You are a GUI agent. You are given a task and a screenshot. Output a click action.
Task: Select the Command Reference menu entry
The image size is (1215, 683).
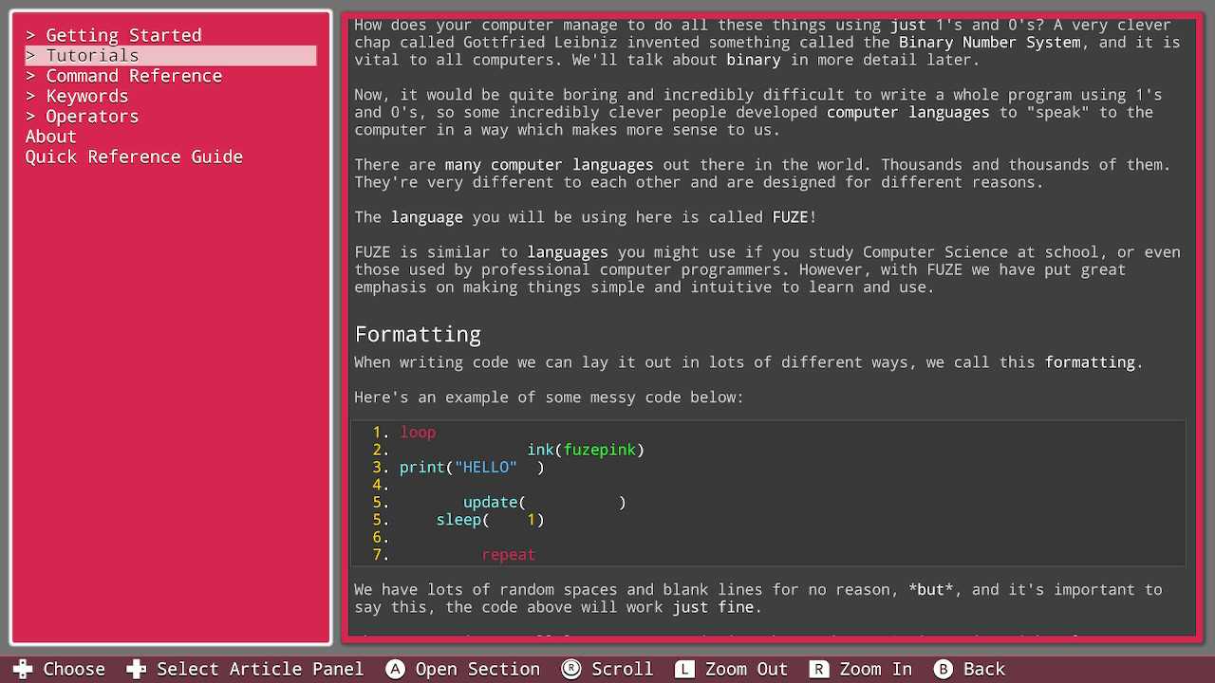coord(134,76)
